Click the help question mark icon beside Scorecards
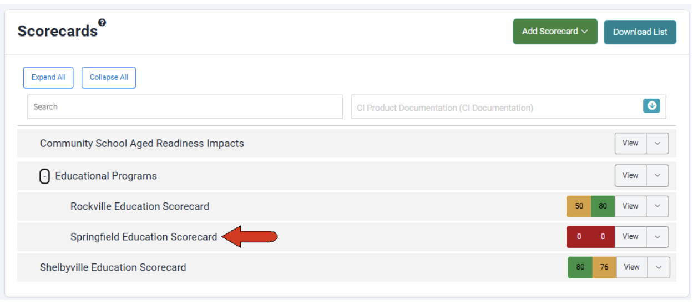 [x=102, y=23]
